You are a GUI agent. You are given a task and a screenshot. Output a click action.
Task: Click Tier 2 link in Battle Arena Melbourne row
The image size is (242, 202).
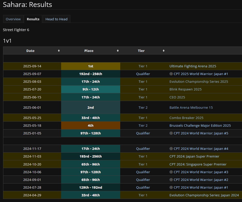143,107
